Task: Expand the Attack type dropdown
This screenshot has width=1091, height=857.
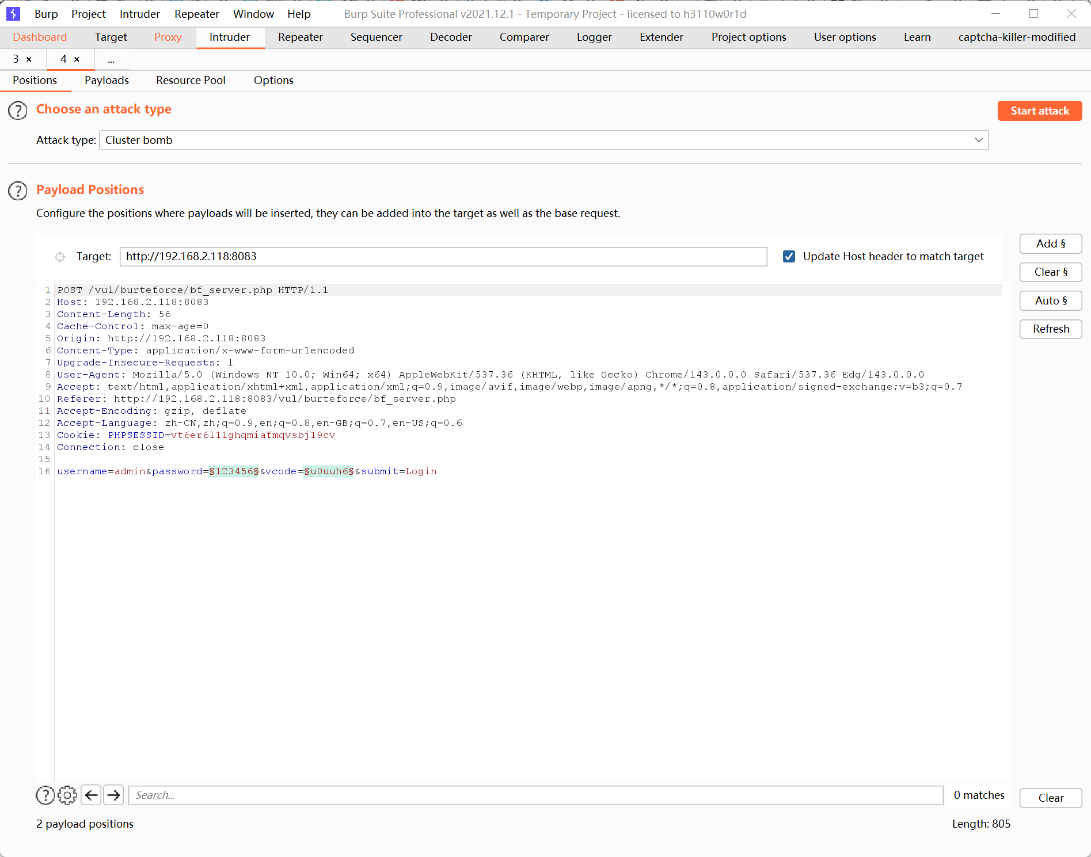Action: coord(978,140)
